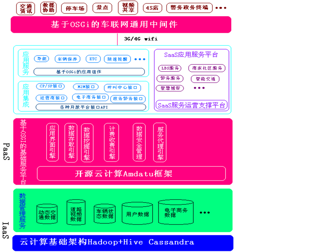Select the LBS服务 pill

pyautogui.click(x=169, y=68)
